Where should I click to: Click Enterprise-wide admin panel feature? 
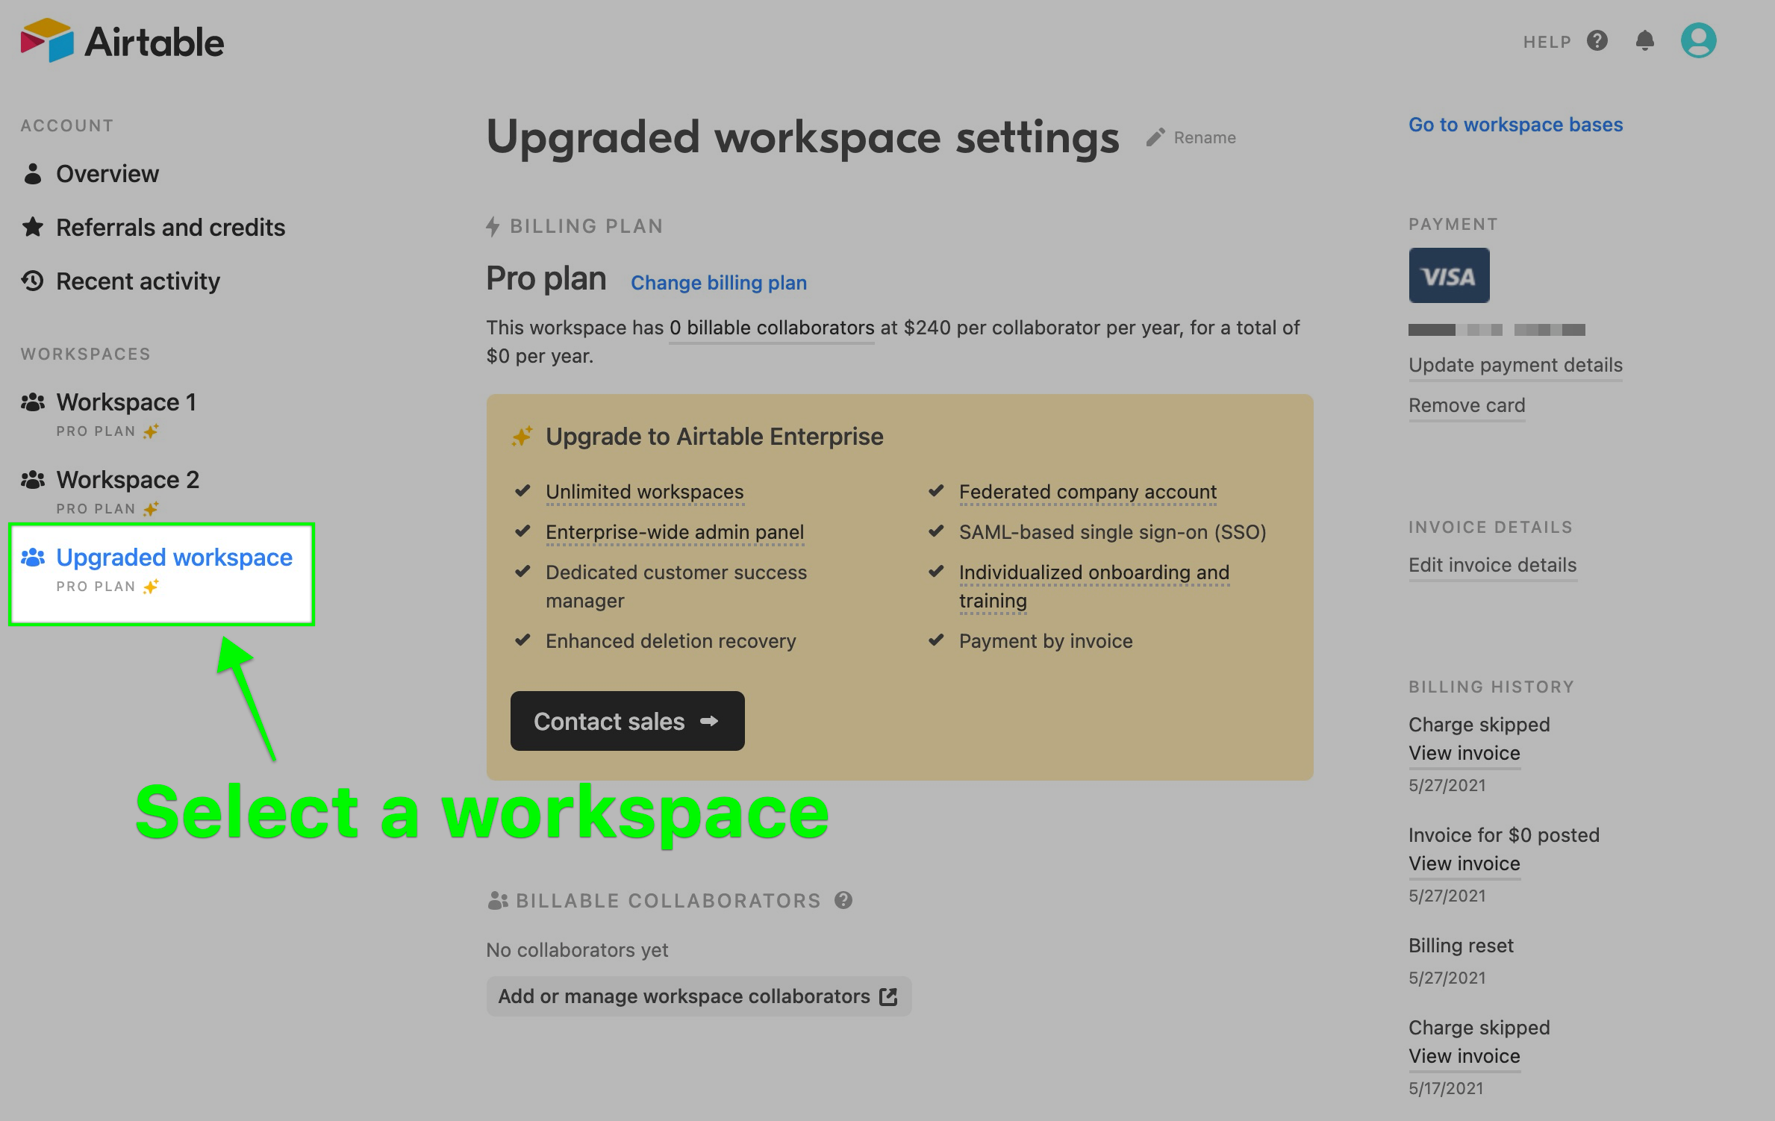tap(675, 532)
